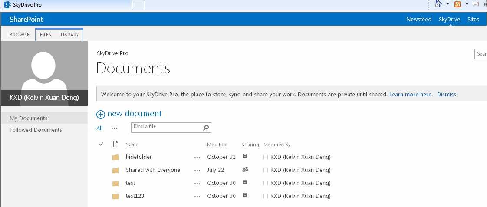Viewport: 487px width, 207px height.
Task: Sort by the Name column header
Action: tap(132, 145)
